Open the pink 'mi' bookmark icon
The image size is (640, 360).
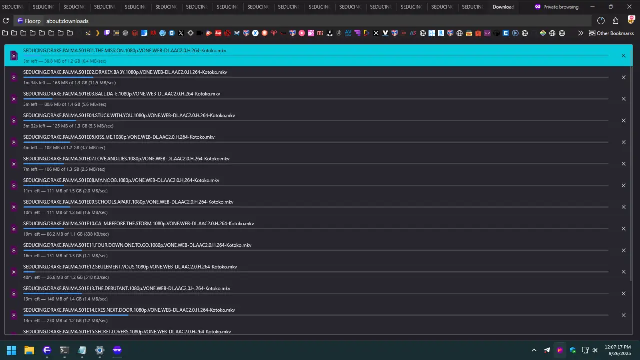pos(320,33)
